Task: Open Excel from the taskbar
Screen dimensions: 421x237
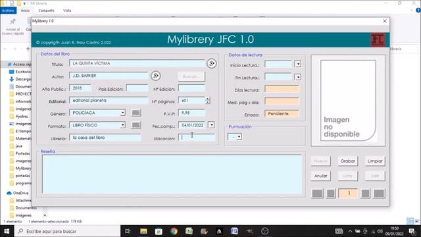Action: tap(189, 231)
